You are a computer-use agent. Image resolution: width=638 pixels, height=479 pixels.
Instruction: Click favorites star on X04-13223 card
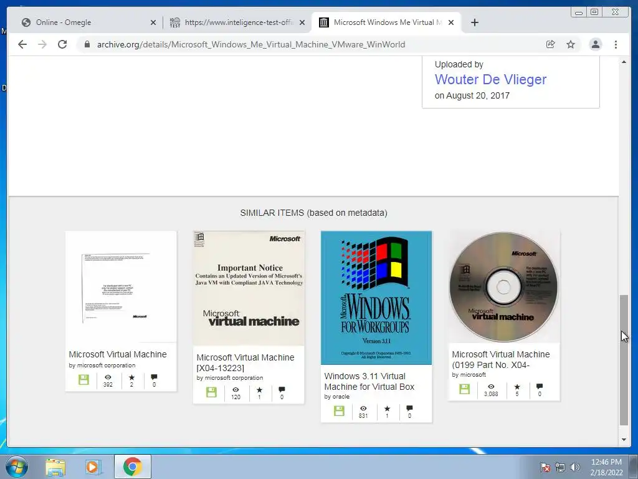(259, 390)
